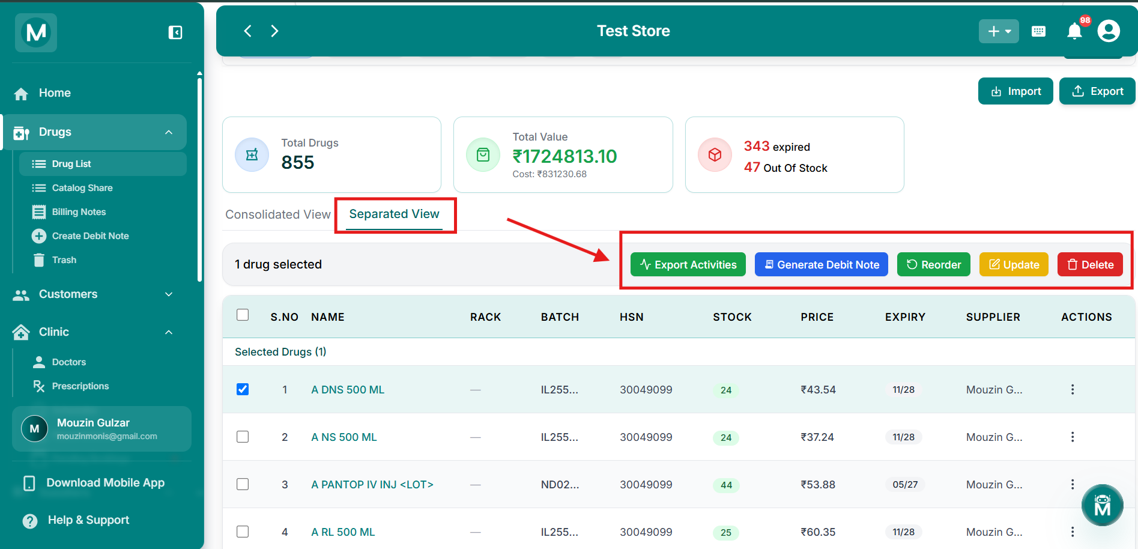Check the A RL 500 ML row checkbox
Screen dimensions: 1138x549
tap(243, 532)
